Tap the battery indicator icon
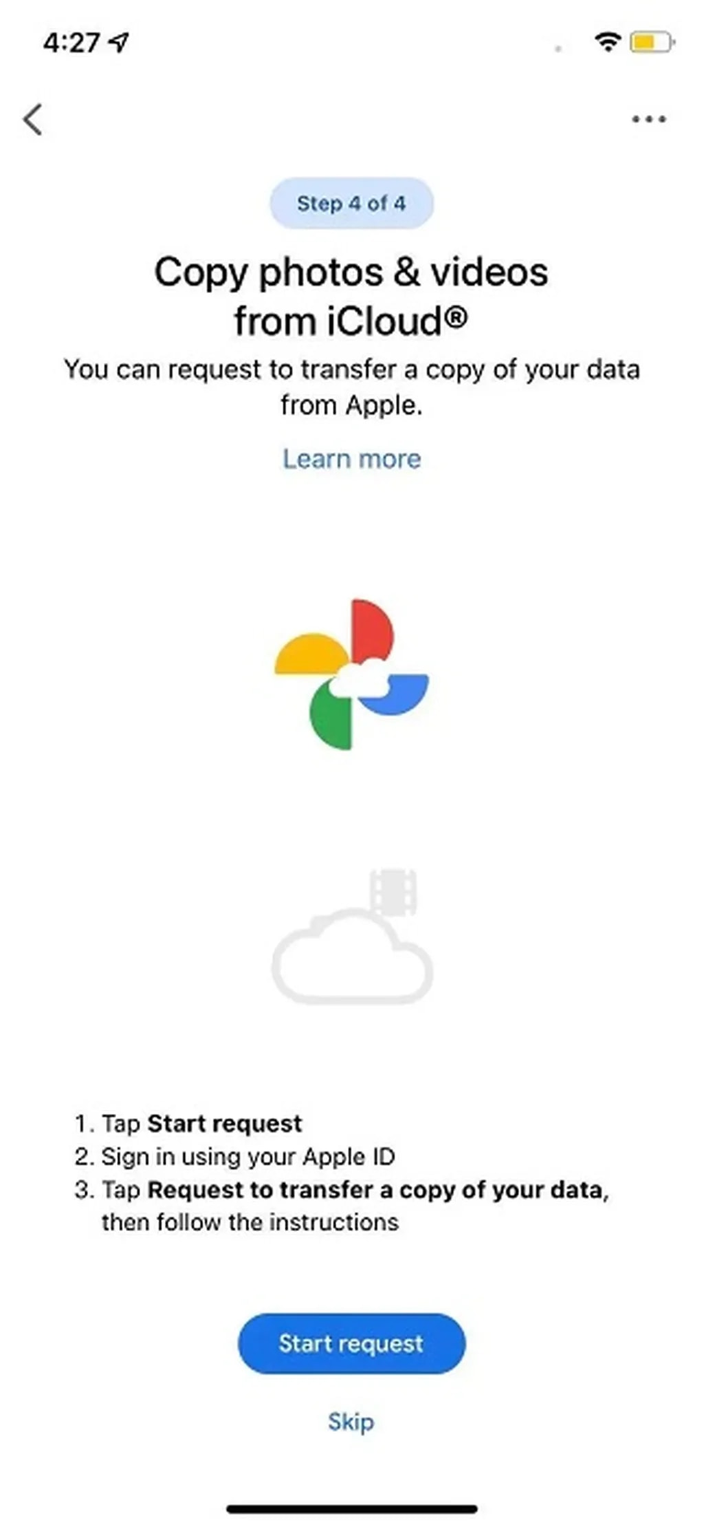 (x=652, y=43)
